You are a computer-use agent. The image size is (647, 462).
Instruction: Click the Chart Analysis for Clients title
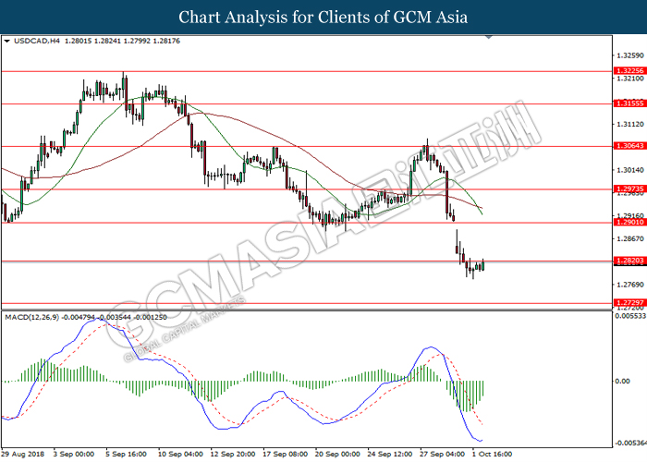(x=323, y=18)
